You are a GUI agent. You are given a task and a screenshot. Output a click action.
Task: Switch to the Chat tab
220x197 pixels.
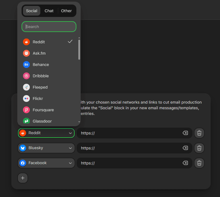(x=49, y=11)
